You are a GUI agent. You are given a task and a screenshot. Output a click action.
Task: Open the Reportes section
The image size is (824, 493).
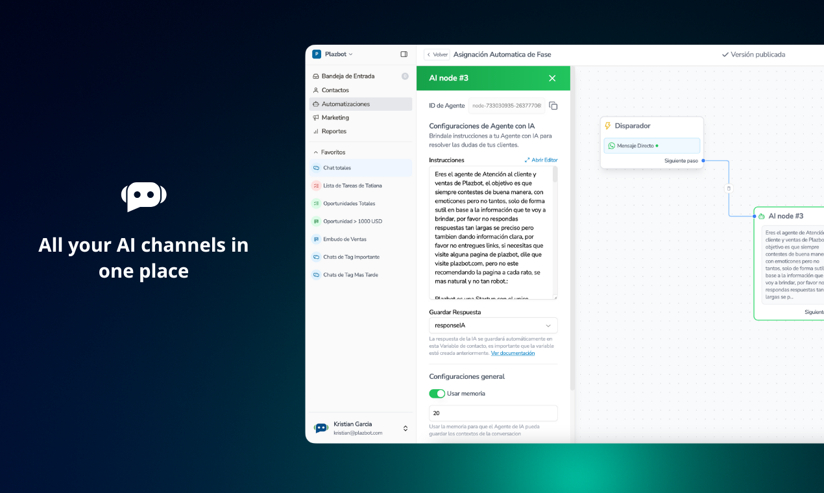pos(360,131)
